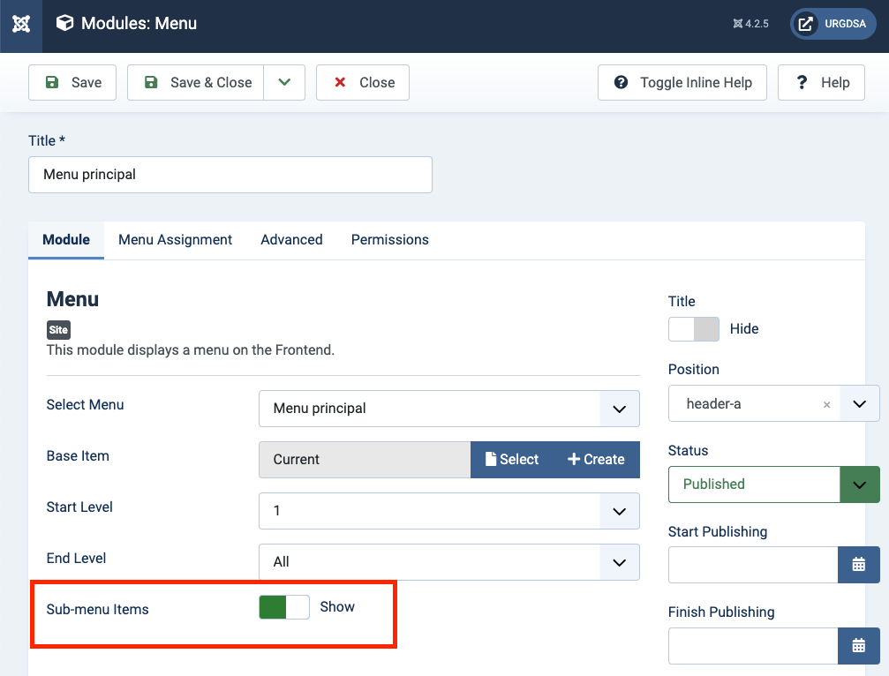Open Help with the question mark
The image size is (889, 676).
tap(821, 83)
